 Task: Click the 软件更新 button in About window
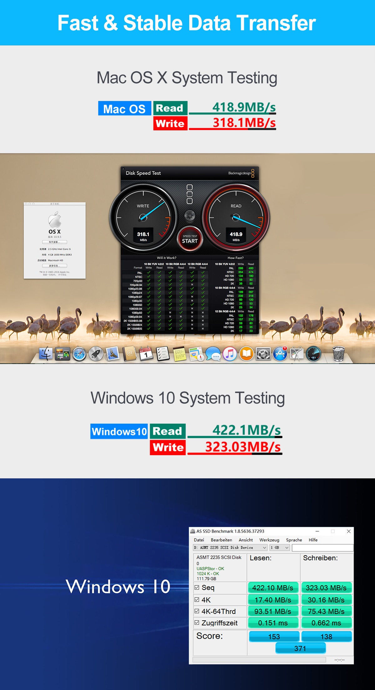coord(54,242)
